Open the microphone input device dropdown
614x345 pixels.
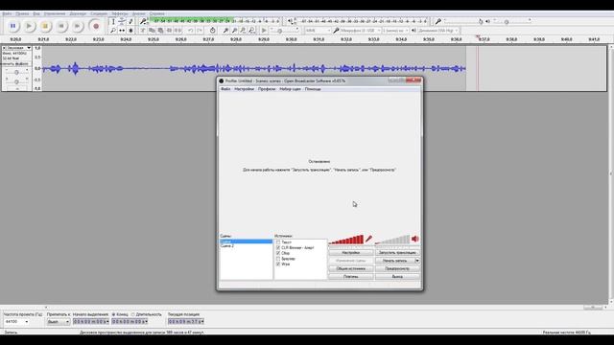tap(360, 30)
